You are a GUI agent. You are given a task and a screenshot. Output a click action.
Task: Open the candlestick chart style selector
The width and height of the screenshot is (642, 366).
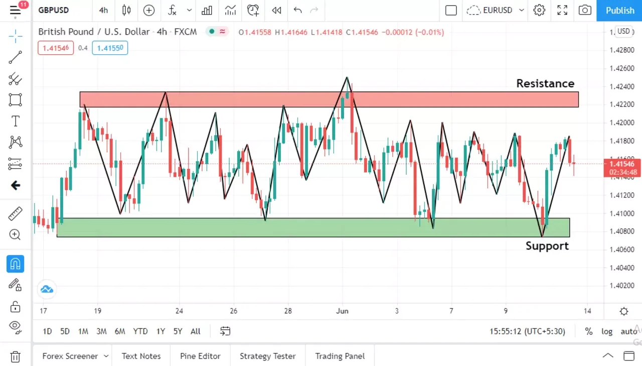tap(126, 10)
